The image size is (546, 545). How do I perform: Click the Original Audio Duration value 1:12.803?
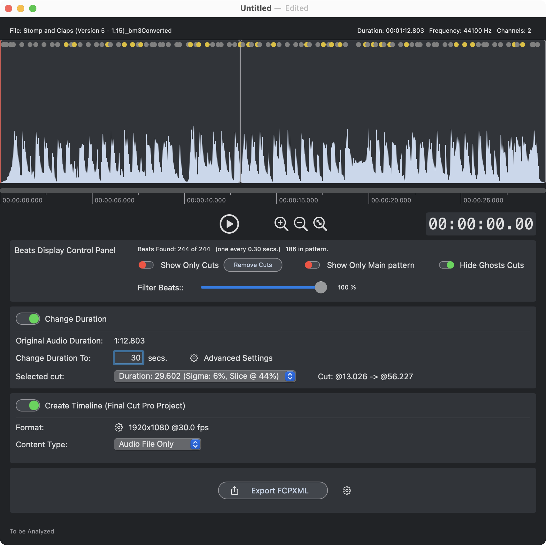click(129, 341)
